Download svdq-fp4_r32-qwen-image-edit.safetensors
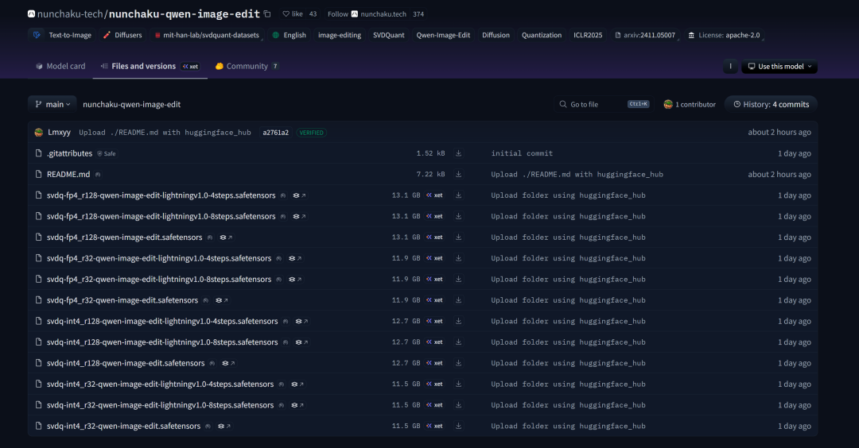Image resolution: width=859 pixels, height=448 pixels. (459, 299)
